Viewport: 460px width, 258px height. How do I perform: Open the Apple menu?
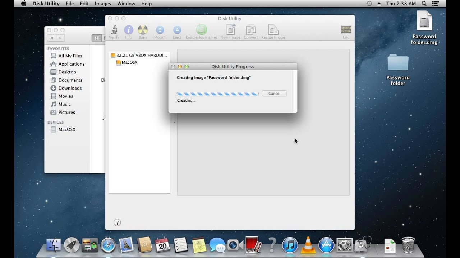coord(24,4)
